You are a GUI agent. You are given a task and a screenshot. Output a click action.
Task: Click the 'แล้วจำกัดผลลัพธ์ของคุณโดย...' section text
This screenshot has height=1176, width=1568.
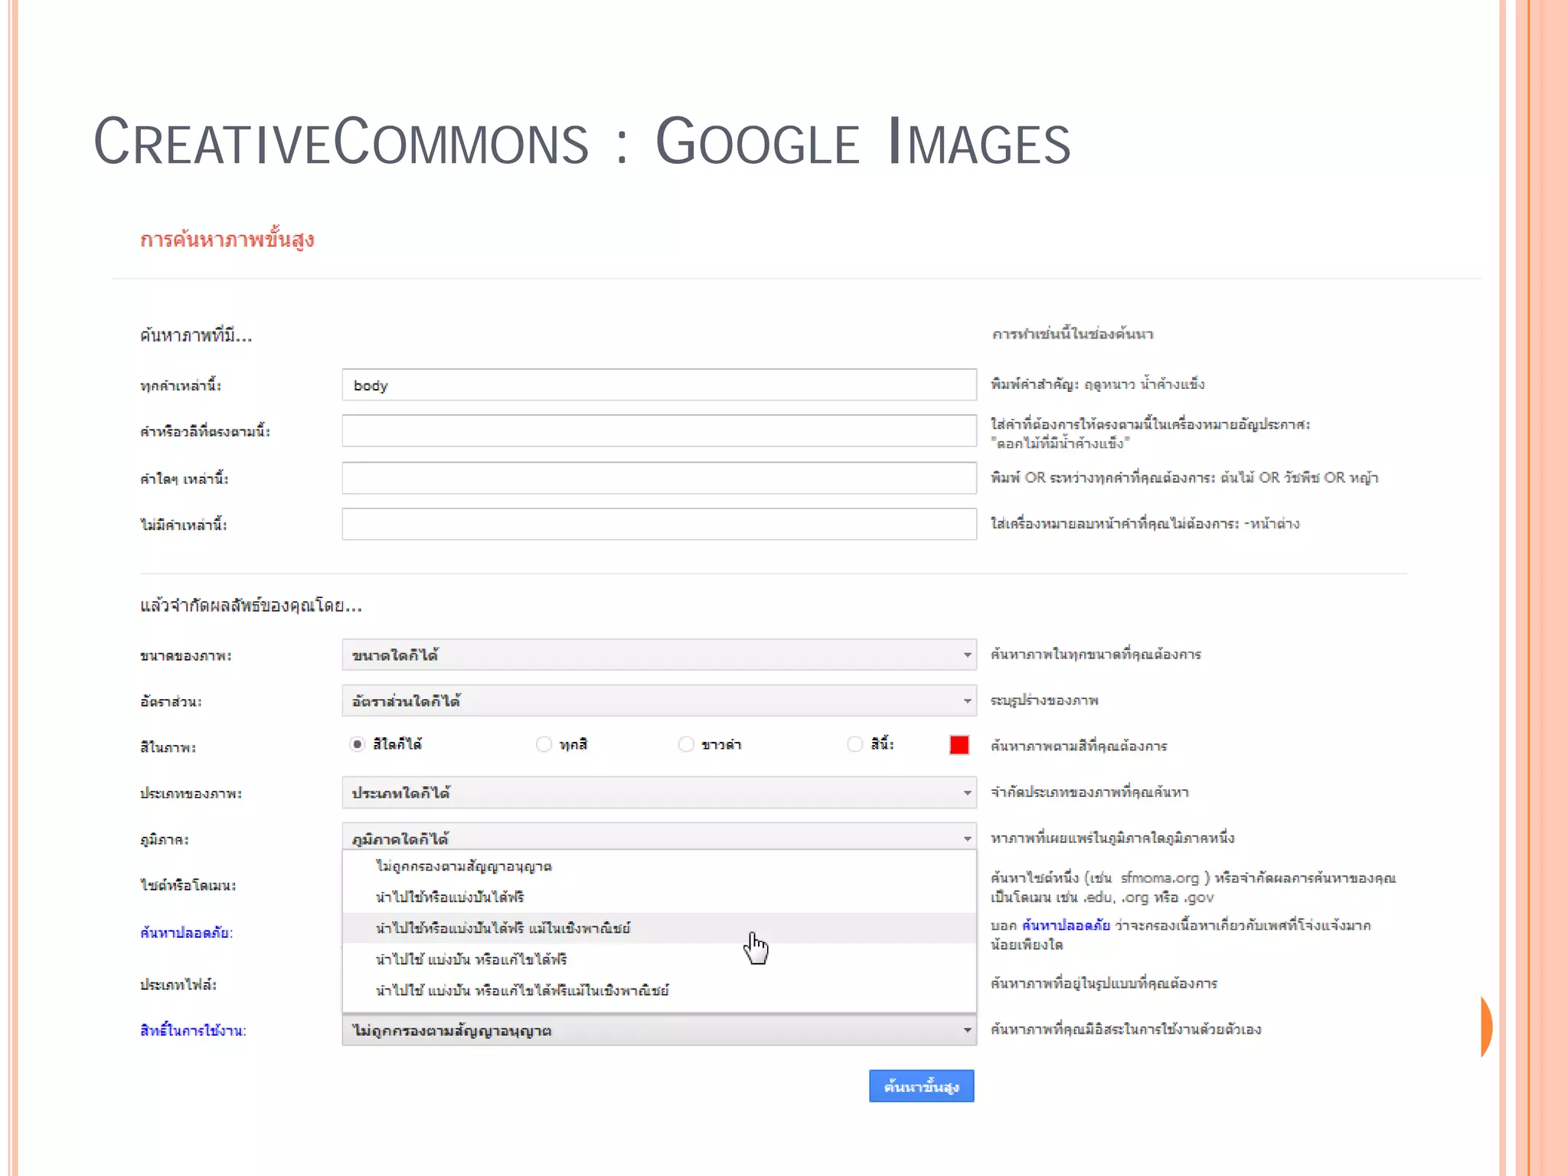(251, 606)
